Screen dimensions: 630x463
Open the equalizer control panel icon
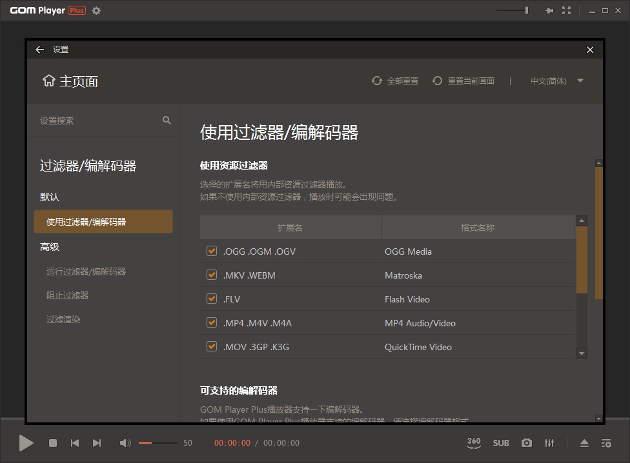click(549, 443)
